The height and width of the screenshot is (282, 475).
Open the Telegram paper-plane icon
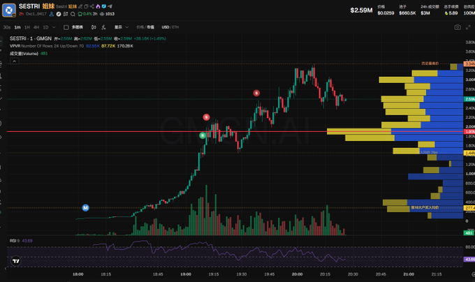pos(110,6)
